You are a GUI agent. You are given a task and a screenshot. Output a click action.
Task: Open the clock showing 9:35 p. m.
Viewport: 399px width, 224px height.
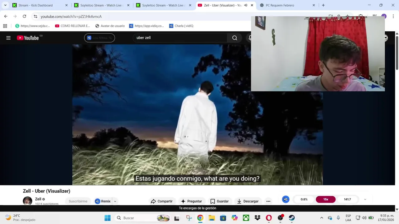click(386, 218)
